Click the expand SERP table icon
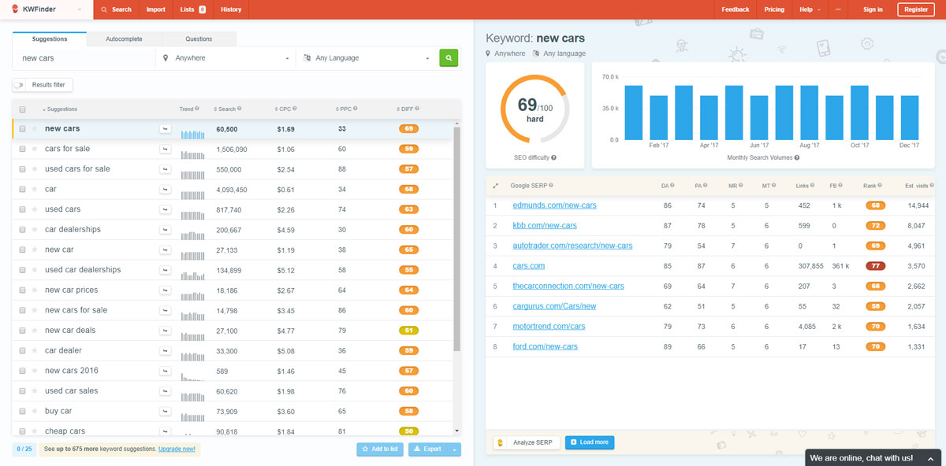Screen dimensions: 946x466 (x=495, y=186)
